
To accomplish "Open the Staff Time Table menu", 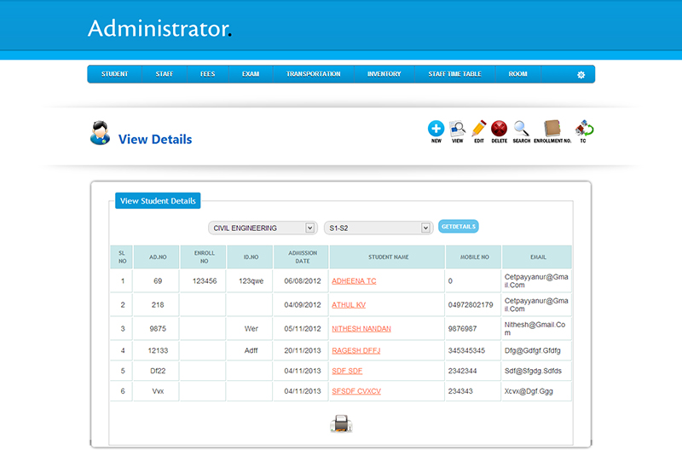I will point(454,74).
